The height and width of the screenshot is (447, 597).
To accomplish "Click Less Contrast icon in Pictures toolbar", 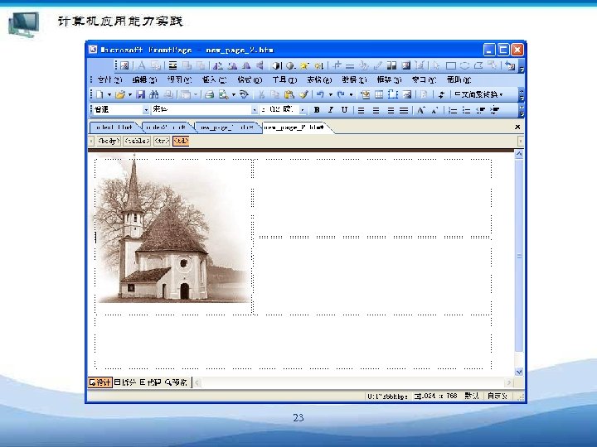I will point(290,65).
